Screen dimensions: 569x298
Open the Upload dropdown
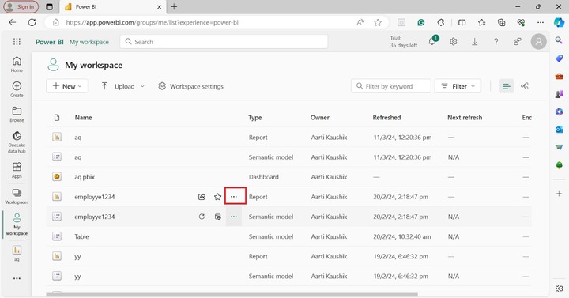123,86
